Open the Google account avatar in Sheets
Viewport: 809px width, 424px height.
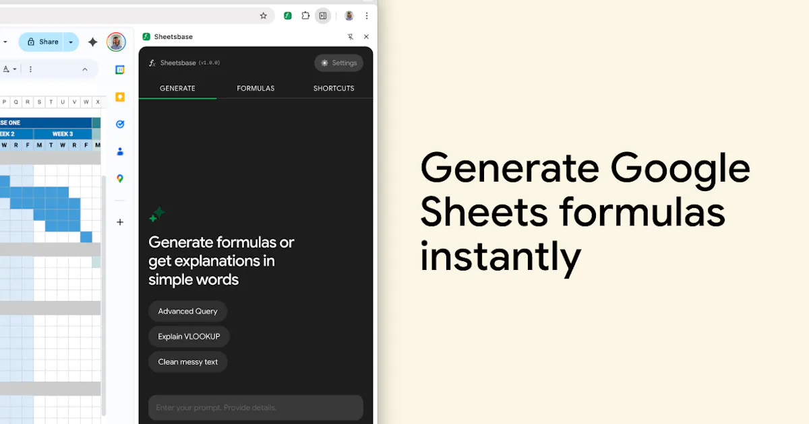[x=116, y=42]
